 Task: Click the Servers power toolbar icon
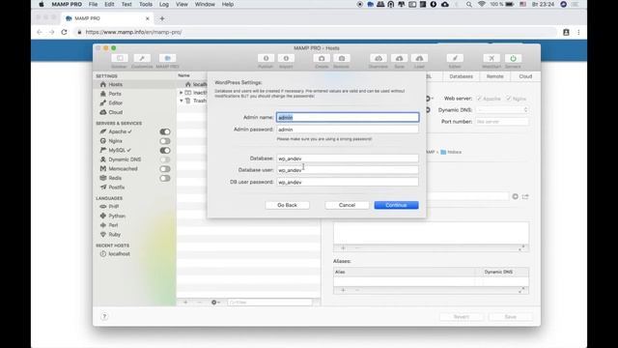pyautogui.click(x=513, y=58)
